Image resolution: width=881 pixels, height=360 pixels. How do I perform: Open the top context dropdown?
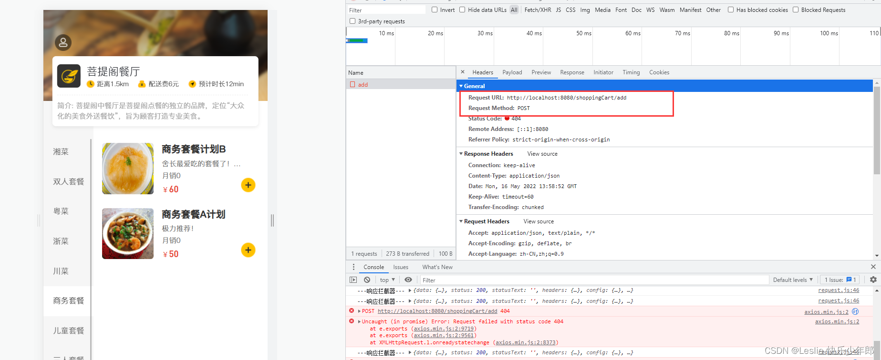tap(387, 280)
